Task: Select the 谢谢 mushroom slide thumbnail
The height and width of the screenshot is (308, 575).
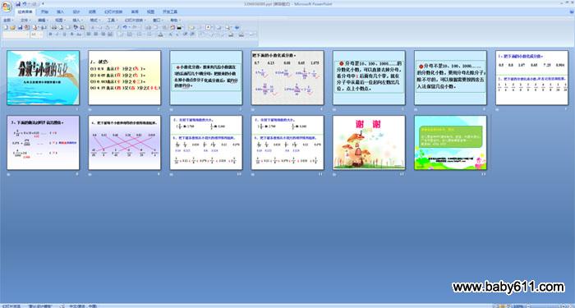Action: tap(369, 143)
